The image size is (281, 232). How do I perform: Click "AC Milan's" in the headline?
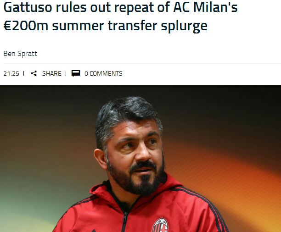point(205,7)
